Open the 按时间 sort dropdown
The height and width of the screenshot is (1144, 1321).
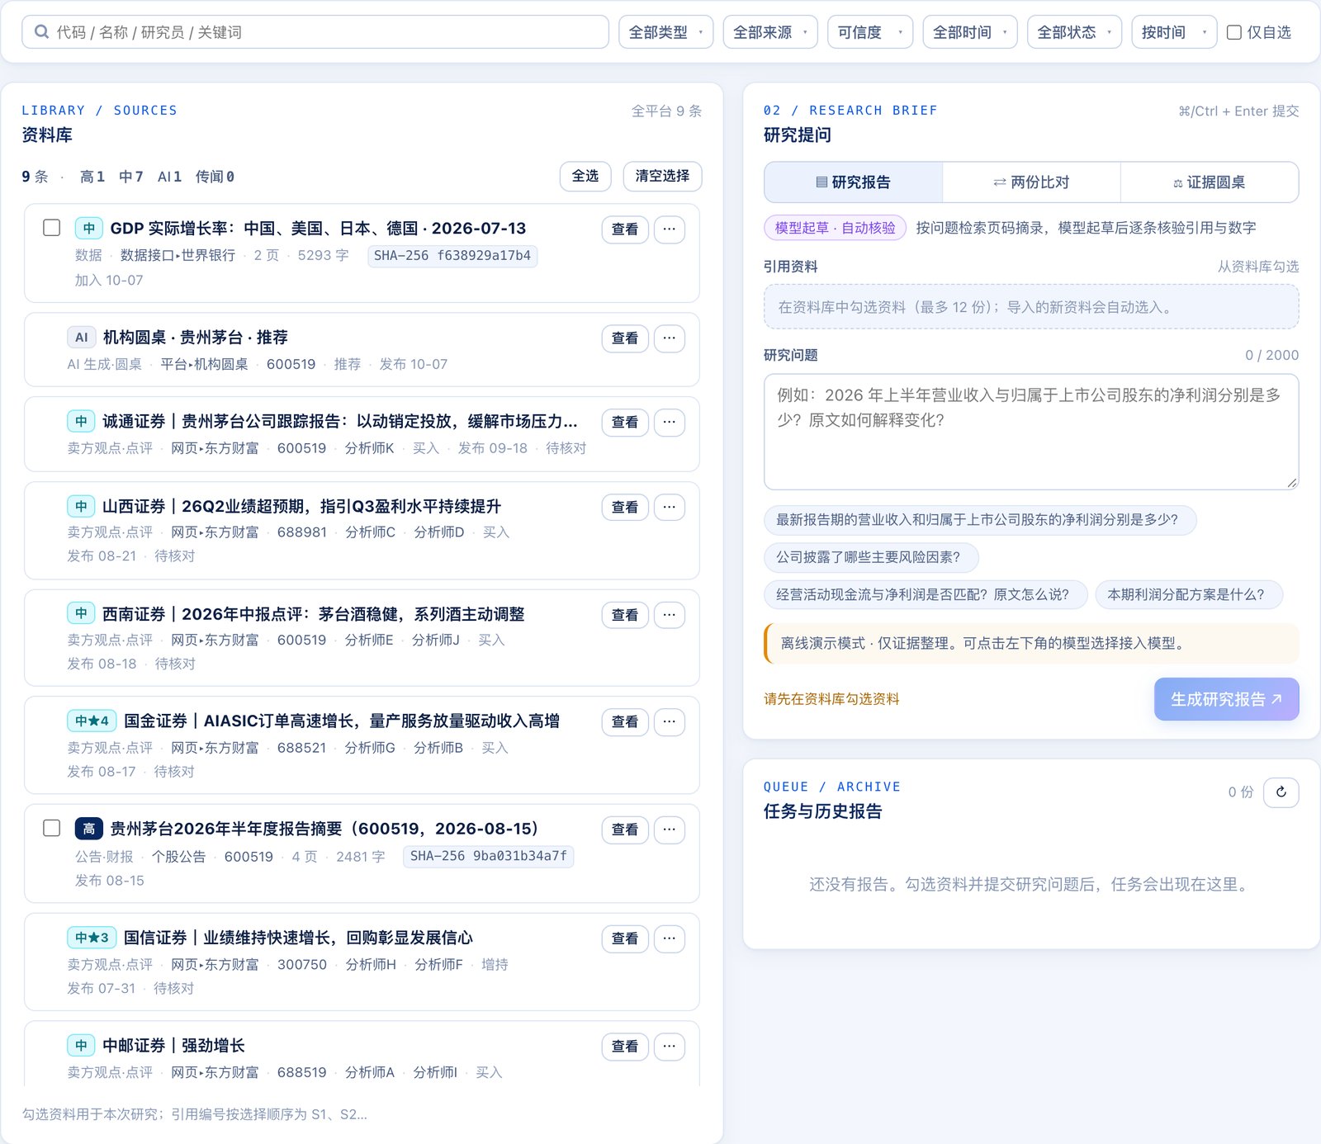[x=1174, y=32]
